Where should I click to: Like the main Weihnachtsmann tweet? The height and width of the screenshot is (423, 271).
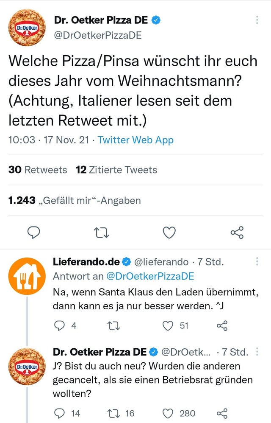point(169,232)
